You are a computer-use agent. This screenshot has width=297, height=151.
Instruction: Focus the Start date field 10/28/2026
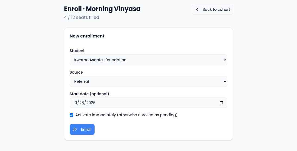(x=148, y=103)
